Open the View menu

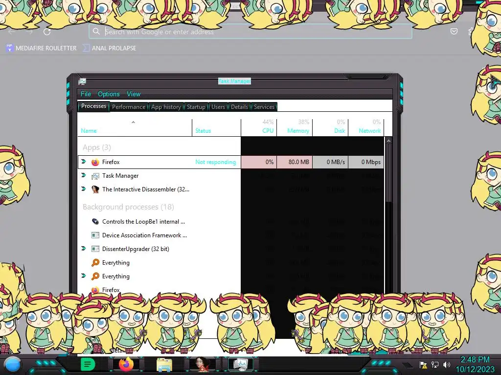point(134,94)
